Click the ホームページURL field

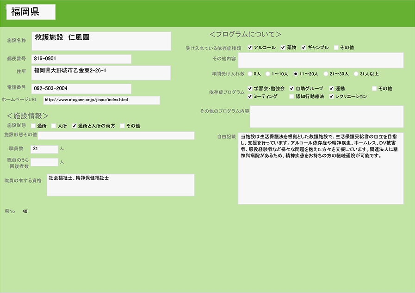click(101, 100)
